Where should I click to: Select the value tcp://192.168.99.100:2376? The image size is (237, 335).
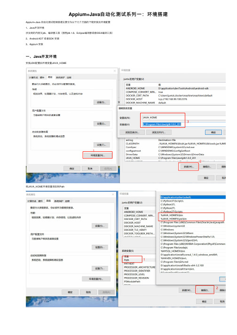coord(173,99)
